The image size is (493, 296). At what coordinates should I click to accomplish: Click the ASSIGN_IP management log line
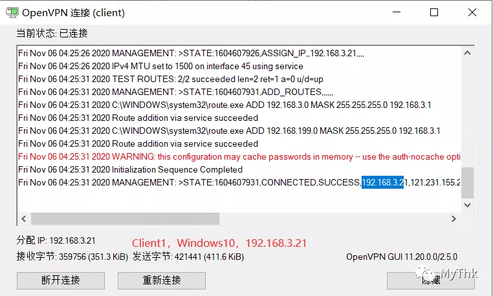pos(191,53)
